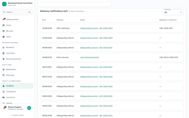The width and height of the screenshot is (189, 118).
Task: Select Incidents in the sidebar
Action: tap(17, 86)
